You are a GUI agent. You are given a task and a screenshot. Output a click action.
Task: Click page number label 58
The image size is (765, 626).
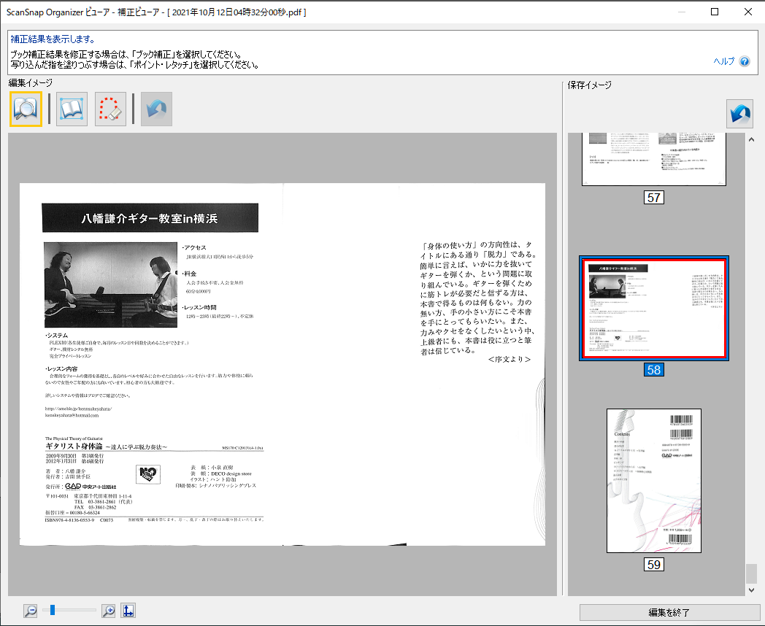[654, 370]
